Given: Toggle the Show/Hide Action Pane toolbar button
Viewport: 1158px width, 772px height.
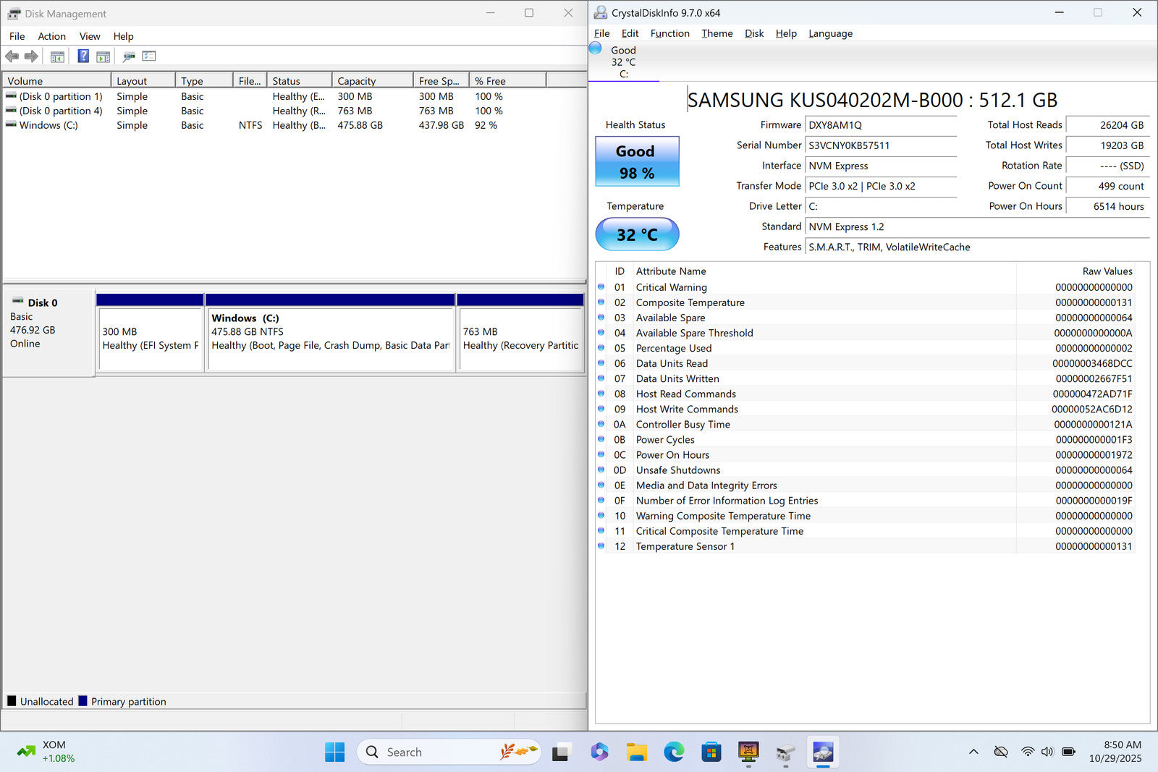Looking at the screenshot, I should click(x=103, y=56).
